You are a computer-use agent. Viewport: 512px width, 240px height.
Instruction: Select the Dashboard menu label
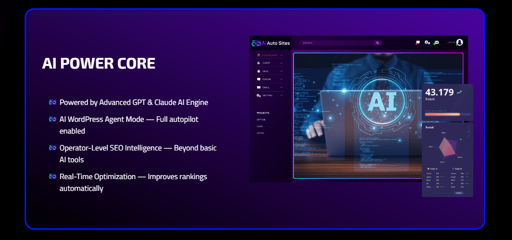[270, 55]
